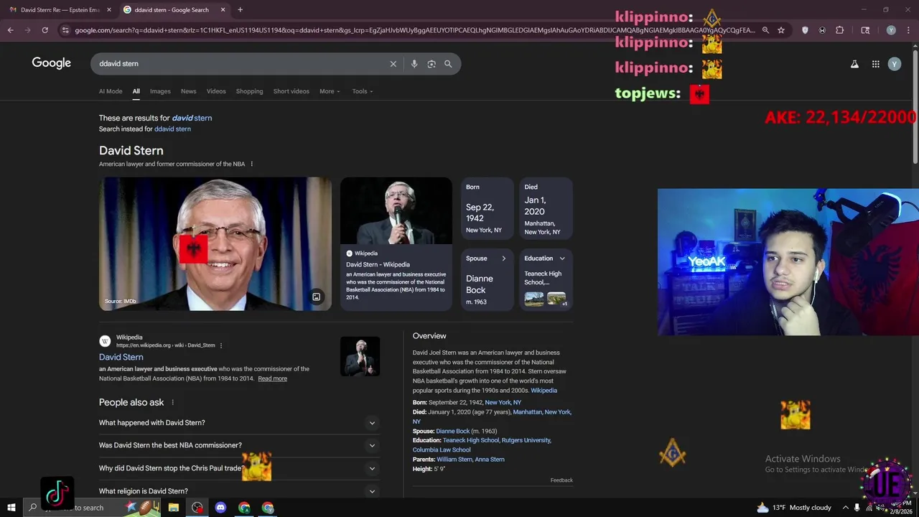This screenshot has height=517, width=919.
Task: Expand 'Why did David Stern stop the Chris Paul trade?'
Action: coord(239,468)
